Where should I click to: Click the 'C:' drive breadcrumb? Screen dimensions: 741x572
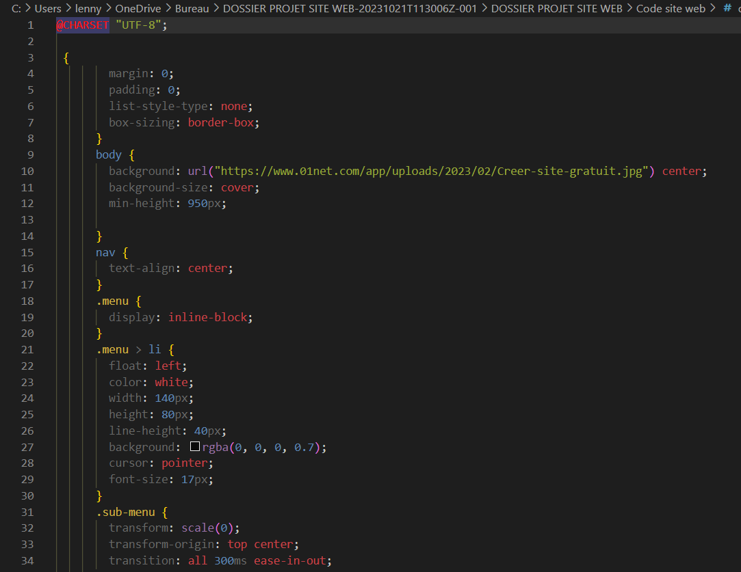point(16,9)
